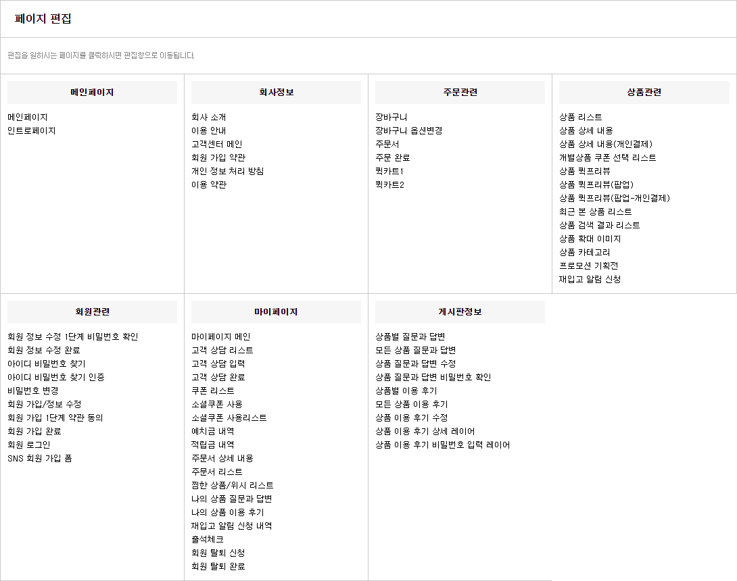Click the 회사 소개 page link
Image resolution: width=737 pixels, height=581 pixels.
tap(209, 117)
